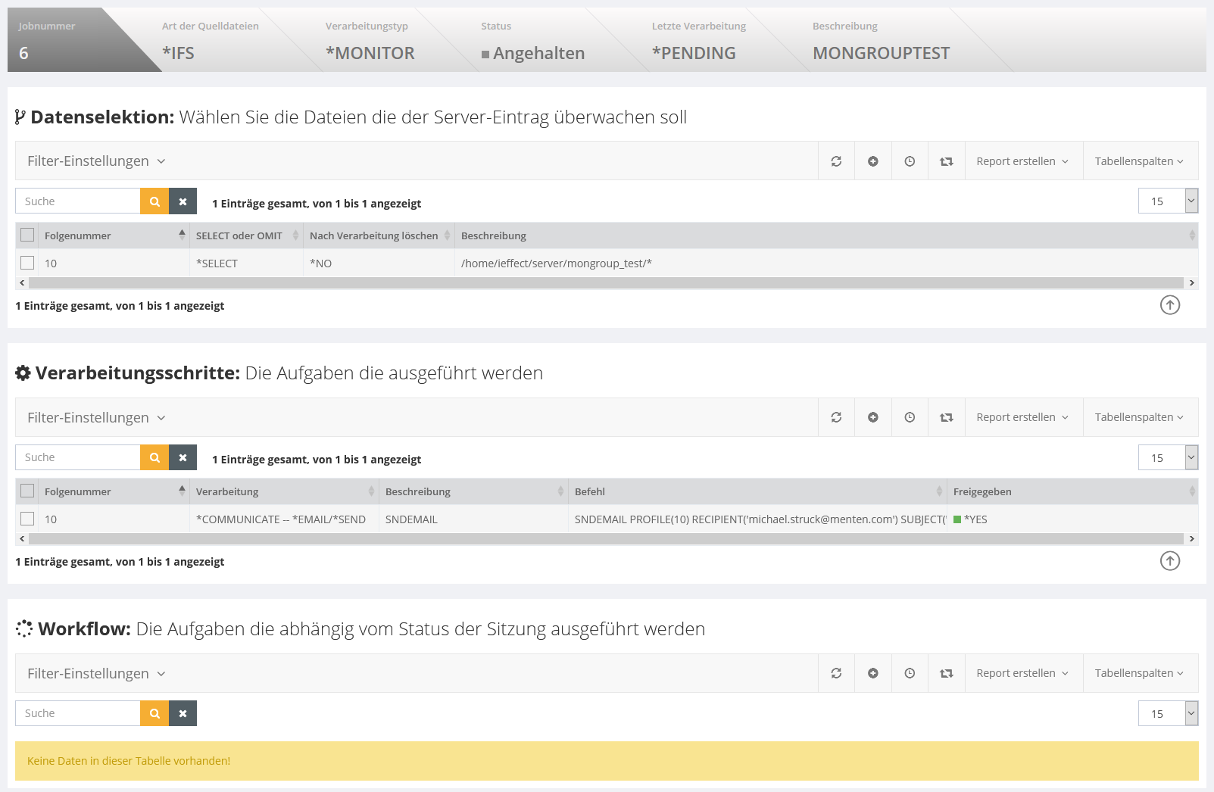This screenshot has width=1214, height=792.
Task: Open Tabellenspalten dropdown in Verarbeitungsschritte
Action: point(1139,417)
